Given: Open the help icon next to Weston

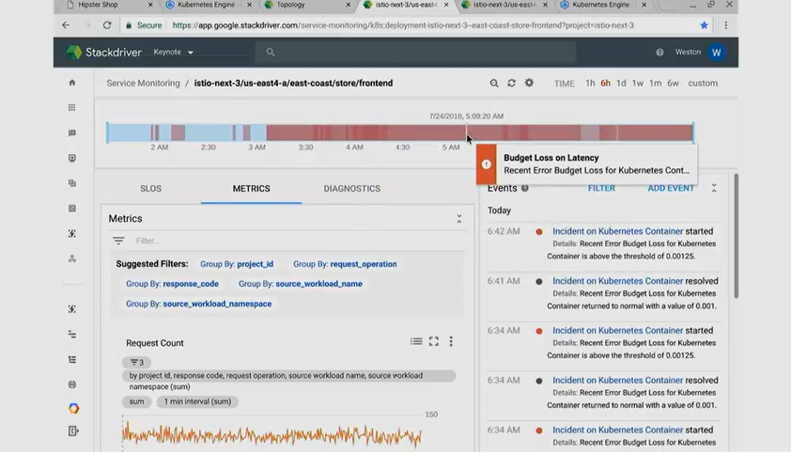Looking at the screenshot, I should click(x=659, y=53).
